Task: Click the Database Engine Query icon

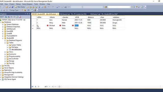Action: point(27,7)
